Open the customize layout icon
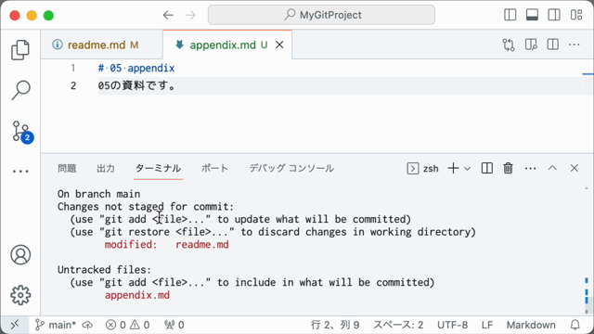Image resolution: width=594 pixels, height=334 pixels. 576,15
